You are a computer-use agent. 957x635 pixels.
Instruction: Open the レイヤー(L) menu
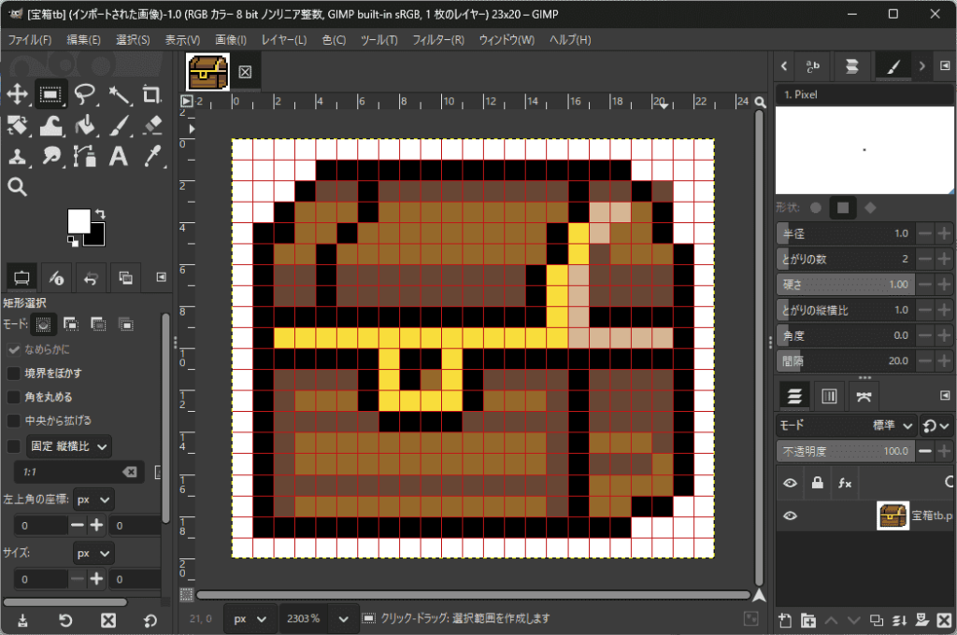(283, 40)
